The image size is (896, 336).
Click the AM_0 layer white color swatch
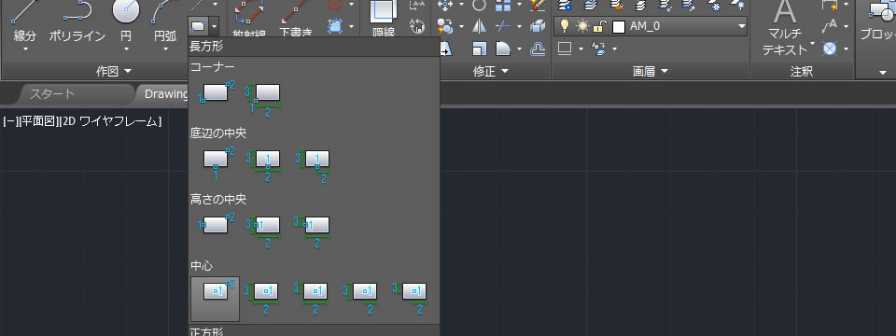pyautogui.click(x=618, y=26)
